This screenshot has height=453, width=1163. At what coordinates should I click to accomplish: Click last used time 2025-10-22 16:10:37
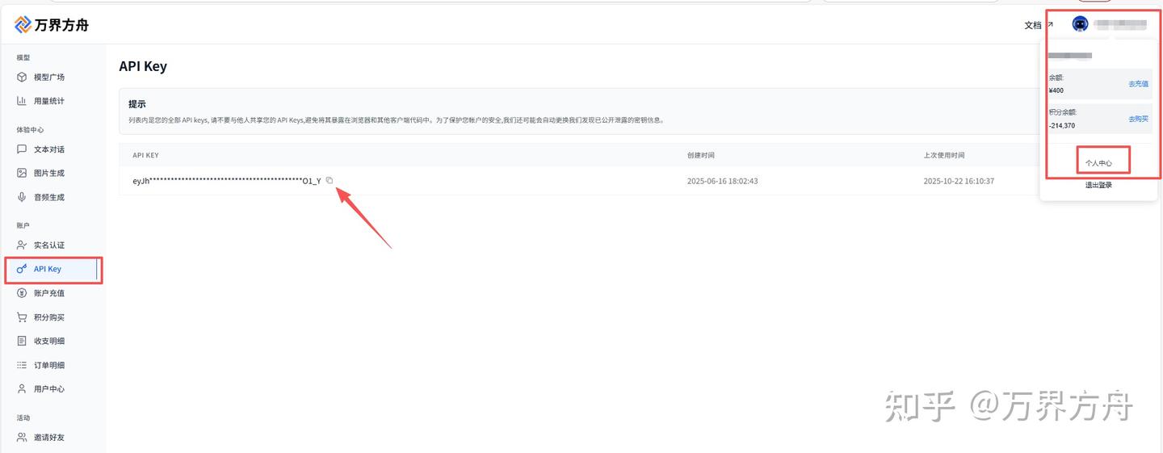(959, 181)
